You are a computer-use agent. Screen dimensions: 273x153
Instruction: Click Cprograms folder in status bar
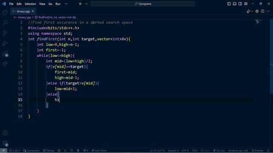31,150
